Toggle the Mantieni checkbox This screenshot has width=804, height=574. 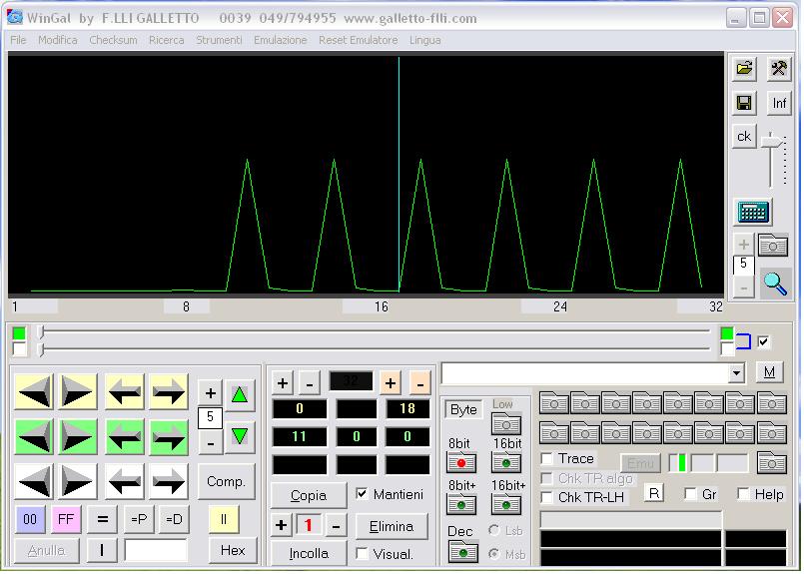(362, 494)
